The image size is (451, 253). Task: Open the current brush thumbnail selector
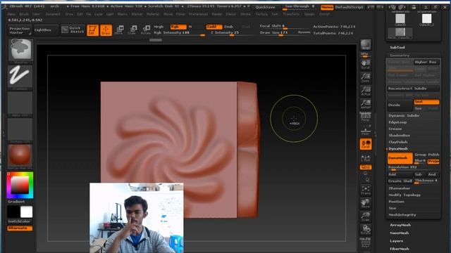tap(20, 51)
